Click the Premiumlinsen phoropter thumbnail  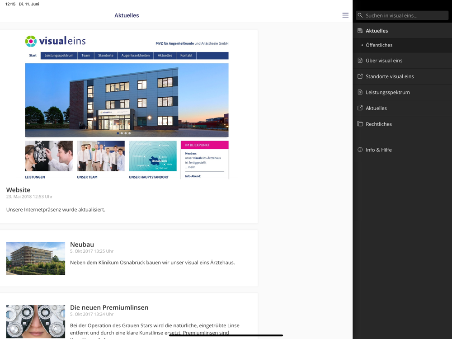click(x=36, y=322)
